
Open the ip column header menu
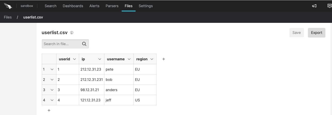click(x=100, y=59)
